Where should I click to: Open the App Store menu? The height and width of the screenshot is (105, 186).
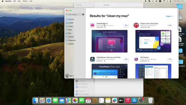click(8, 1)
